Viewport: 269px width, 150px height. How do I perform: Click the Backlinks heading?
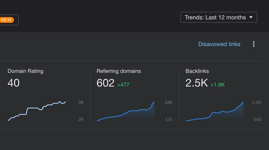(x=197, y=71)
